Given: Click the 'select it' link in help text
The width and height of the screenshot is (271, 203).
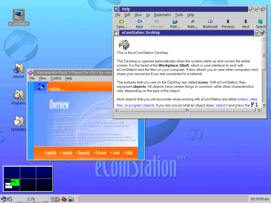Looking at the screenshot, I should [222, 106].
